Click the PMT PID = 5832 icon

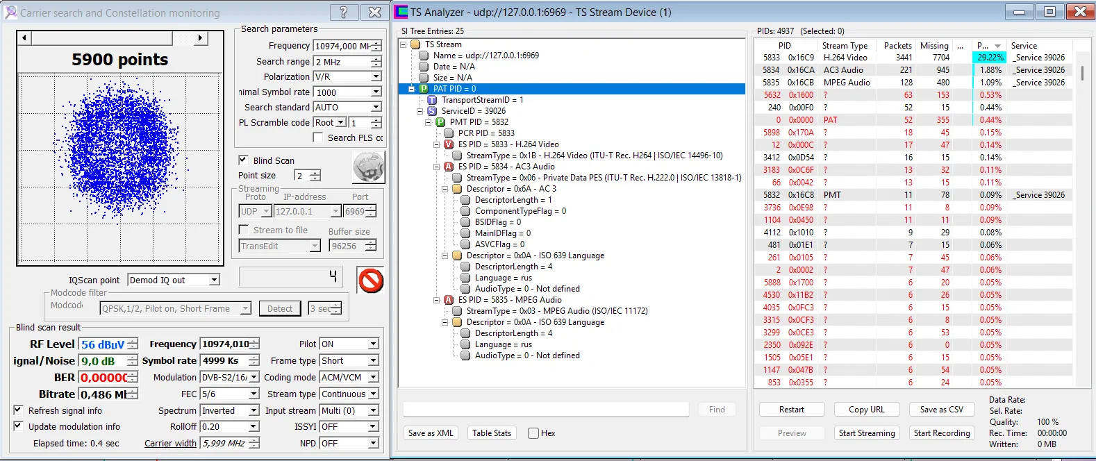point(440,122)
